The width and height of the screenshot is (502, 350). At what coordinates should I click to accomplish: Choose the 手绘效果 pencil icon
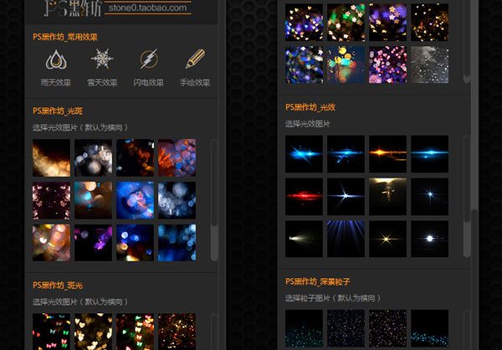(195, 60)
